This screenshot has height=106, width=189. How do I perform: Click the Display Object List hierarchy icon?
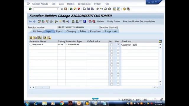pyautogui.click(x=73, y=21)
